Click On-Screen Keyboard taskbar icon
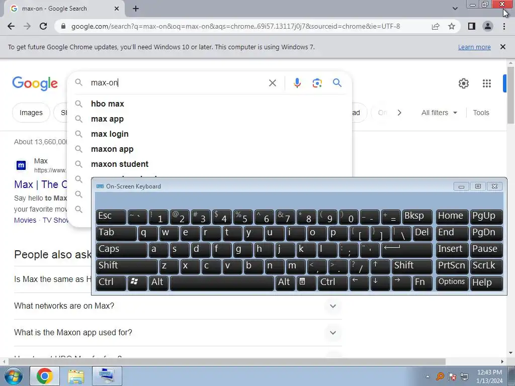515x386 pixels. tap(108, 376)
